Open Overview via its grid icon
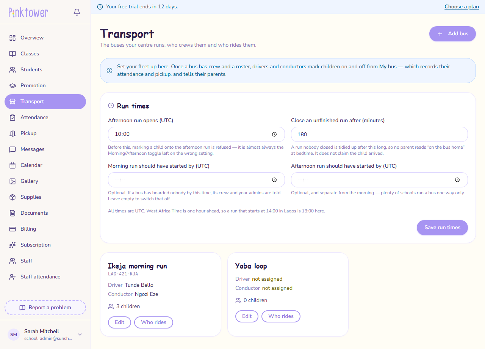485x349 pixels. [x=13, y=38]
